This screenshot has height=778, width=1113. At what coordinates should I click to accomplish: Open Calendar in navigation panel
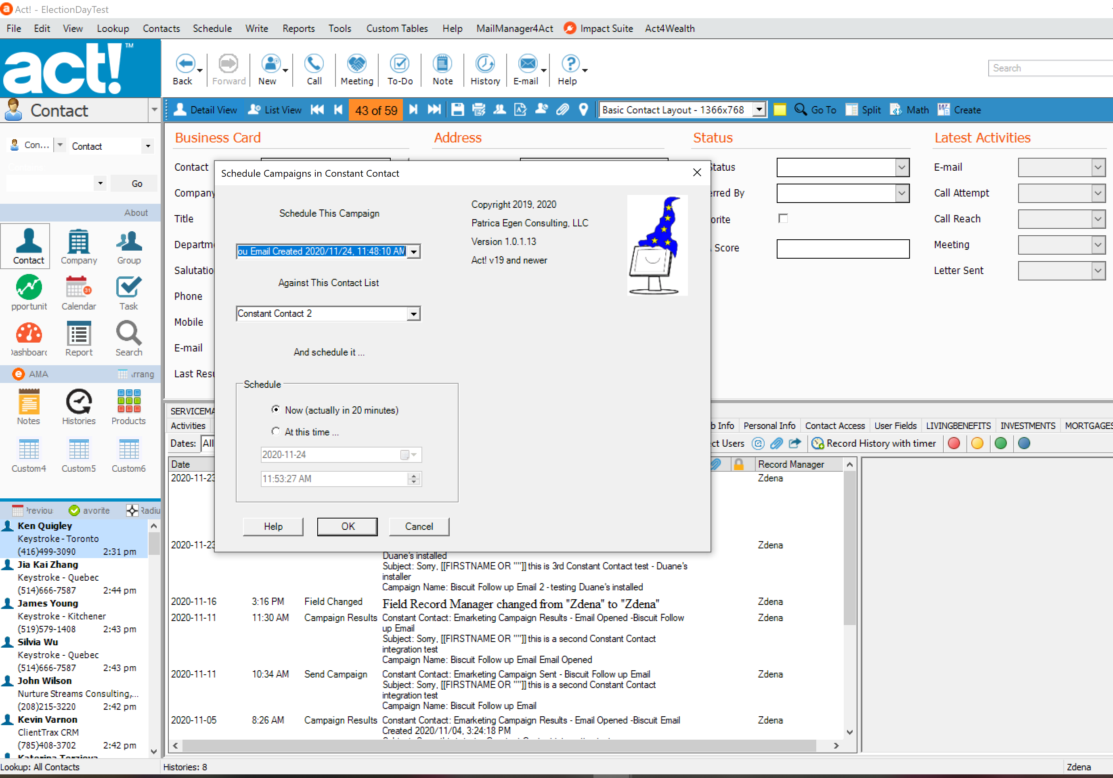(x=79, y=293)
